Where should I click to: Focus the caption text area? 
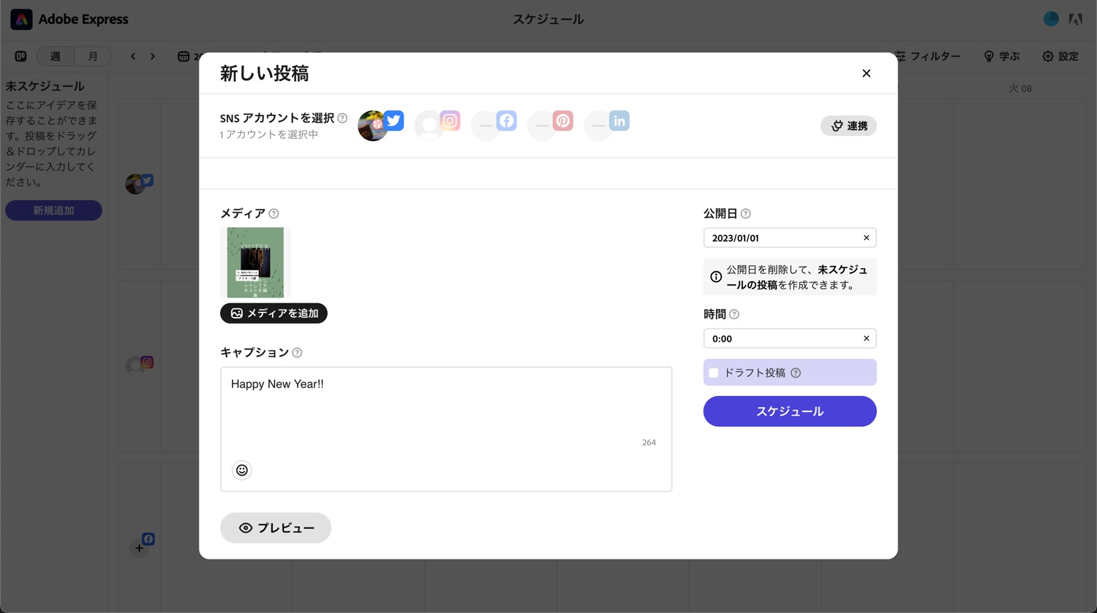point(446,429)
